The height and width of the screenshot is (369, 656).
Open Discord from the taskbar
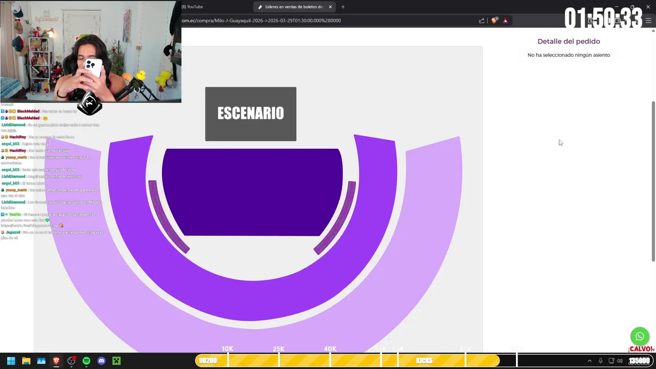pyautogui.click(x=101, y=361)
